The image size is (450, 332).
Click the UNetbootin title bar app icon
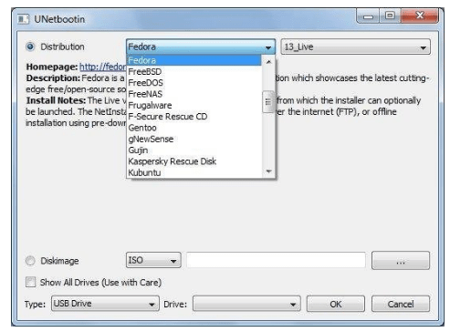point(23,19)
